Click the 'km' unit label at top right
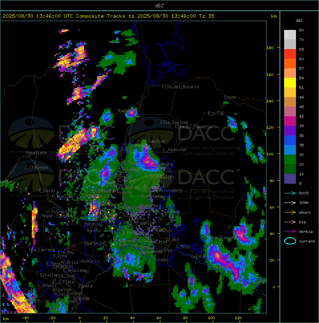This screenshot has width=319, height=323. coord(274,16)
